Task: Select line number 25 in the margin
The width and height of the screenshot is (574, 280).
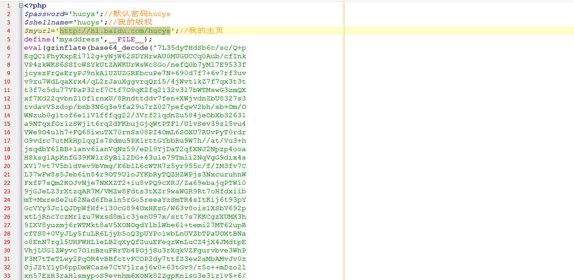Action: tap(7, 208)
